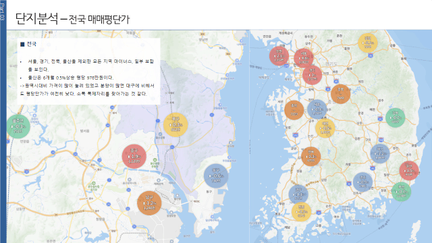This screenshot has height=243, width=432.
Task: Click the red 서울 bubble on national map
Action: coord(304,59)
